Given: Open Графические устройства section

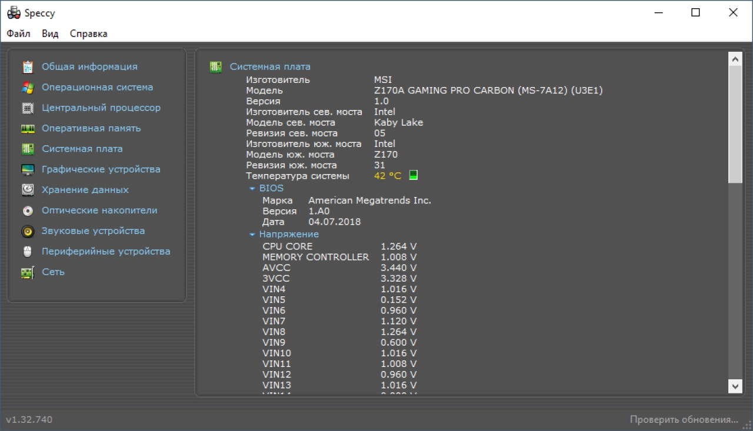Looking at the screenshot, I should [x=101, y=169].
